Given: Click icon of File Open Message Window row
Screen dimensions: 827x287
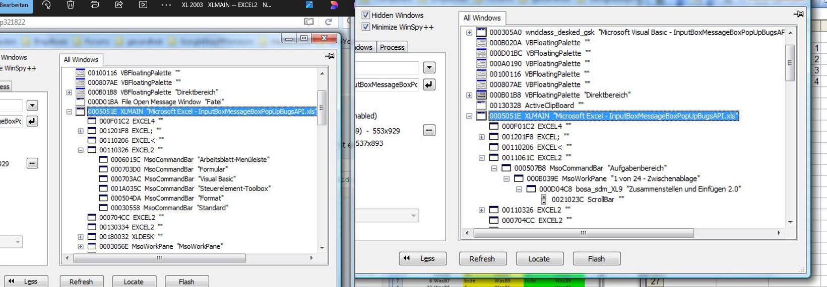Looking at the screenshot, I should pos(80,102).
